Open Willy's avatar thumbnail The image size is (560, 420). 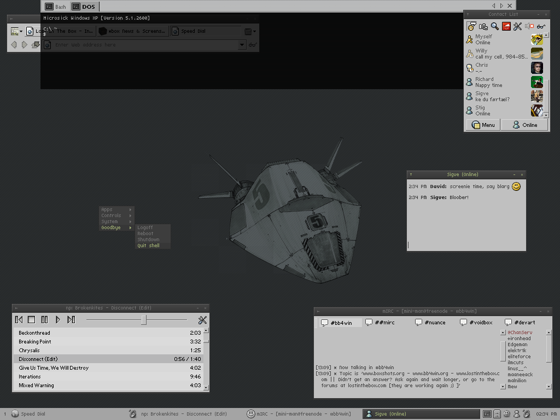tap(537, 54)
